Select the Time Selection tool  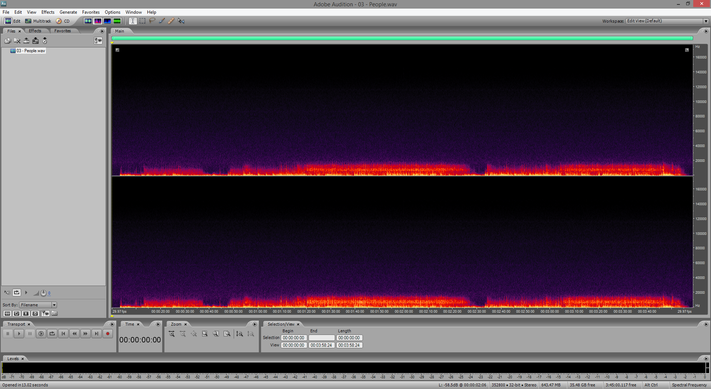click(x=133, y=21)
